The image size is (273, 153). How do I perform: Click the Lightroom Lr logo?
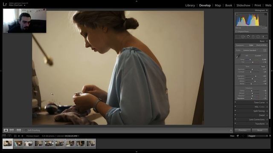tap(5, 4)
